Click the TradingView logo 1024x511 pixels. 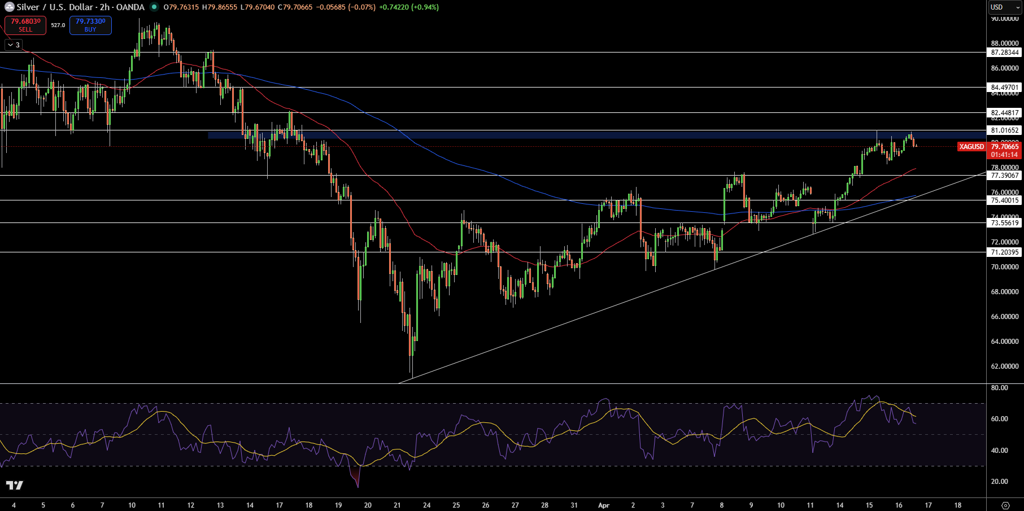point(15,485)
